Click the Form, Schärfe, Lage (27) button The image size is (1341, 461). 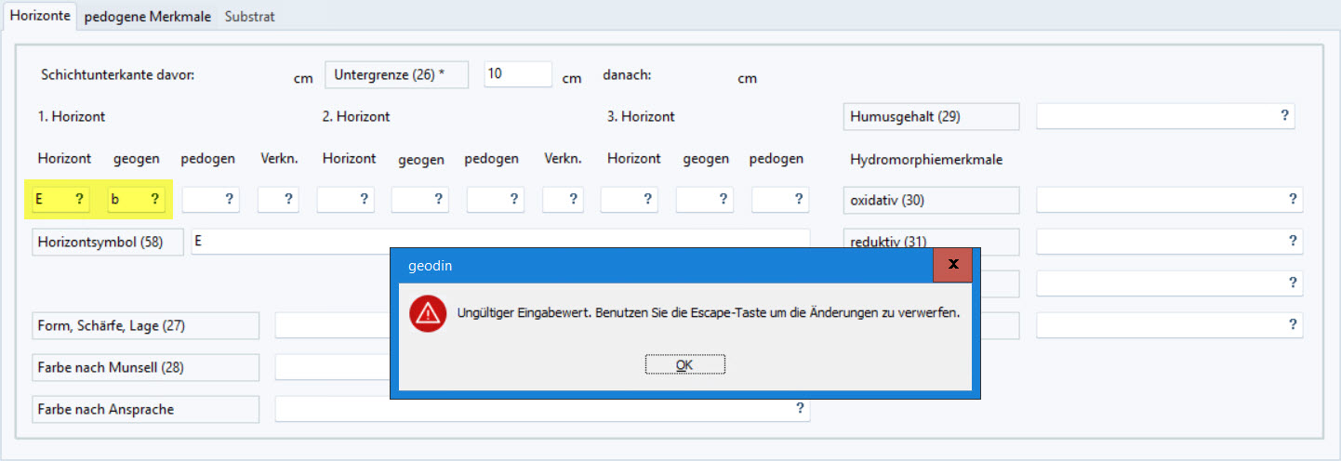tap(145, 326)
